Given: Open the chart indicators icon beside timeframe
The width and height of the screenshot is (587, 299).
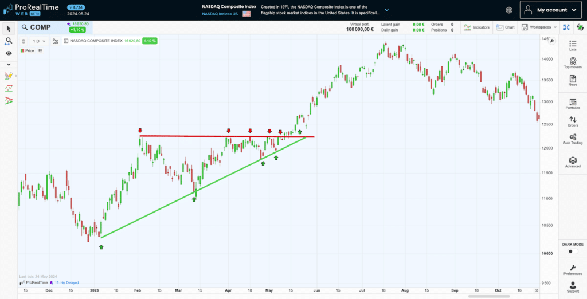Looking at the screenshot, I should [x=56, y=41].
